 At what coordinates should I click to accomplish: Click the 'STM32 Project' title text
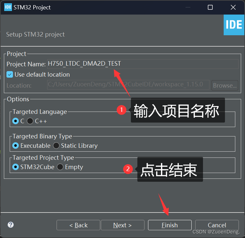32,7
